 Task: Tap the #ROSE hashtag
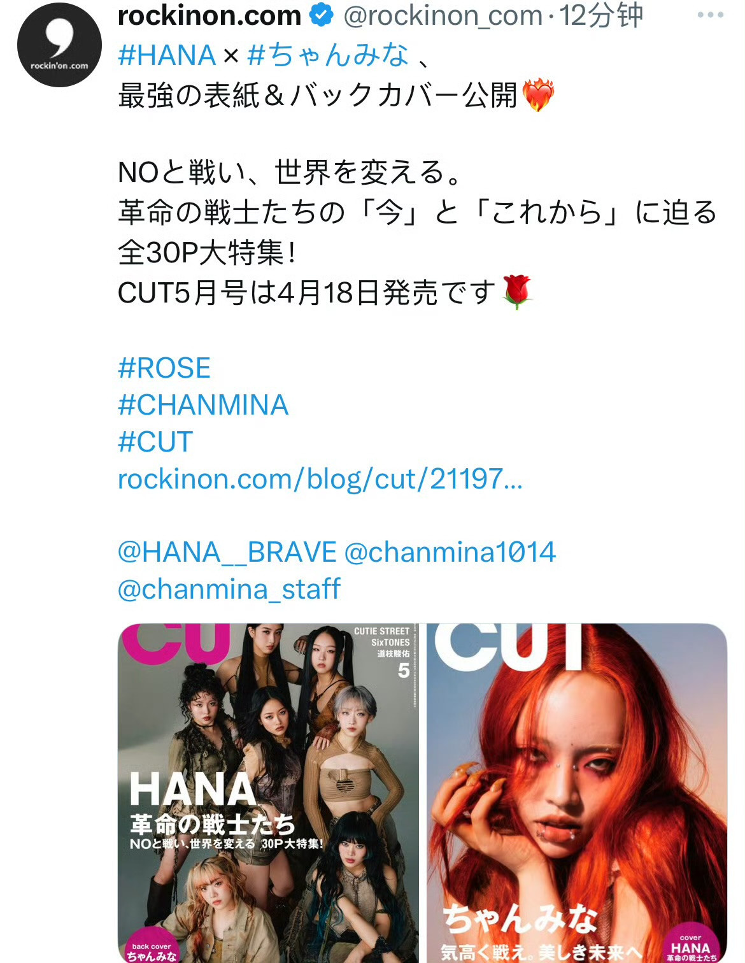[x=164, y=368]
